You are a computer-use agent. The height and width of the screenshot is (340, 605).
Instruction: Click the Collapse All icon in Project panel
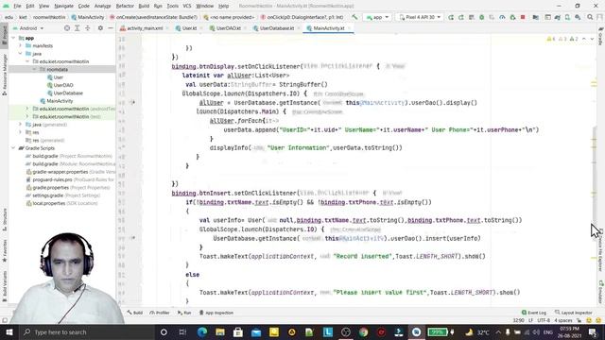point(88,28)
